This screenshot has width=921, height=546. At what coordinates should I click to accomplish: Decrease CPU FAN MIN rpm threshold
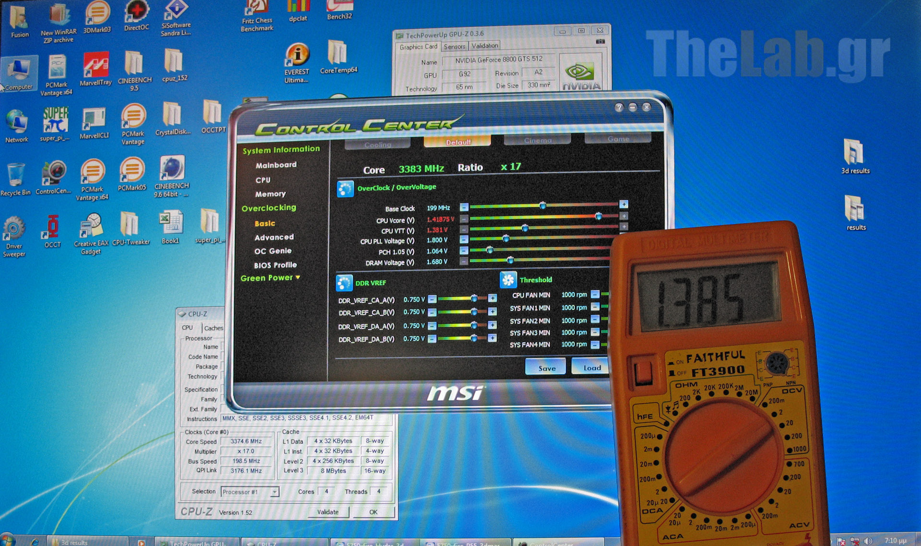pyautogui.click(x=595, y=294)
